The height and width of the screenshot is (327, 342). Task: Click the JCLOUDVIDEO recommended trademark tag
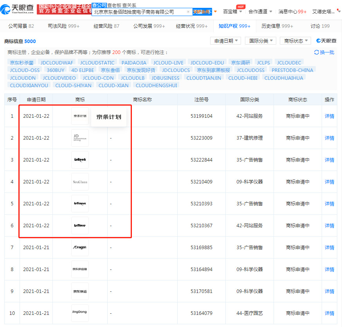point(59,78)
